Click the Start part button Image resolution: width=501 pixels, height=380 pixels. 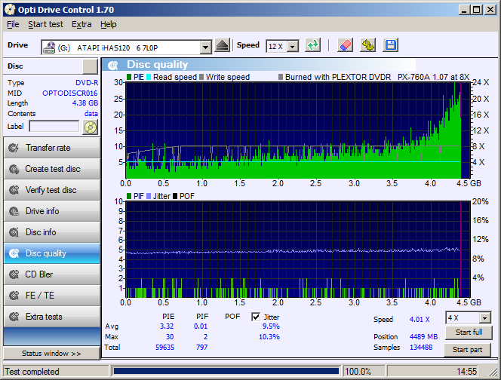pyautogui.click(x=468, y=350)
